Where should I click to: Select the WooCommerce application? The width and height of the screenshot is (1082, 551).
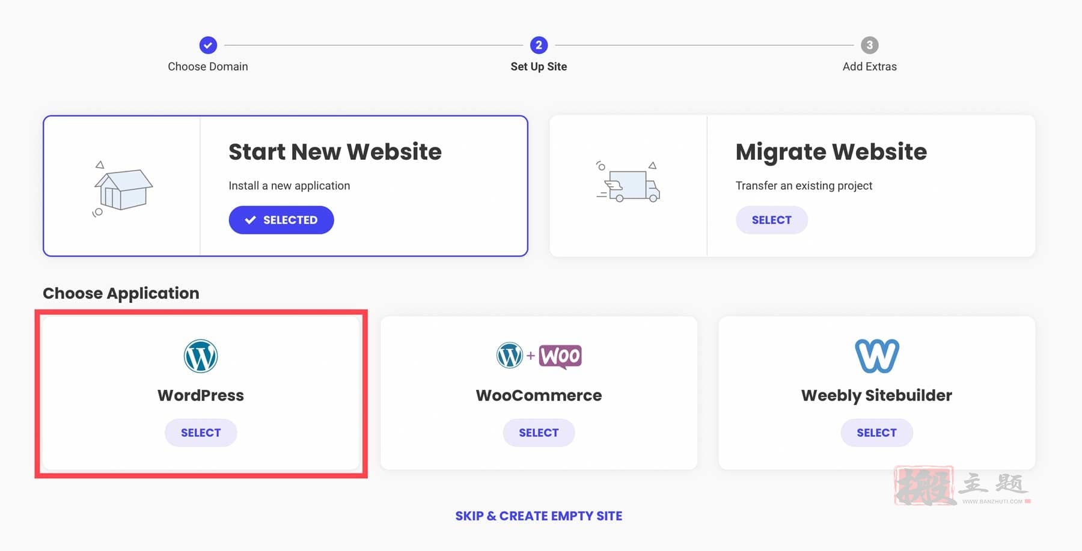539,433
